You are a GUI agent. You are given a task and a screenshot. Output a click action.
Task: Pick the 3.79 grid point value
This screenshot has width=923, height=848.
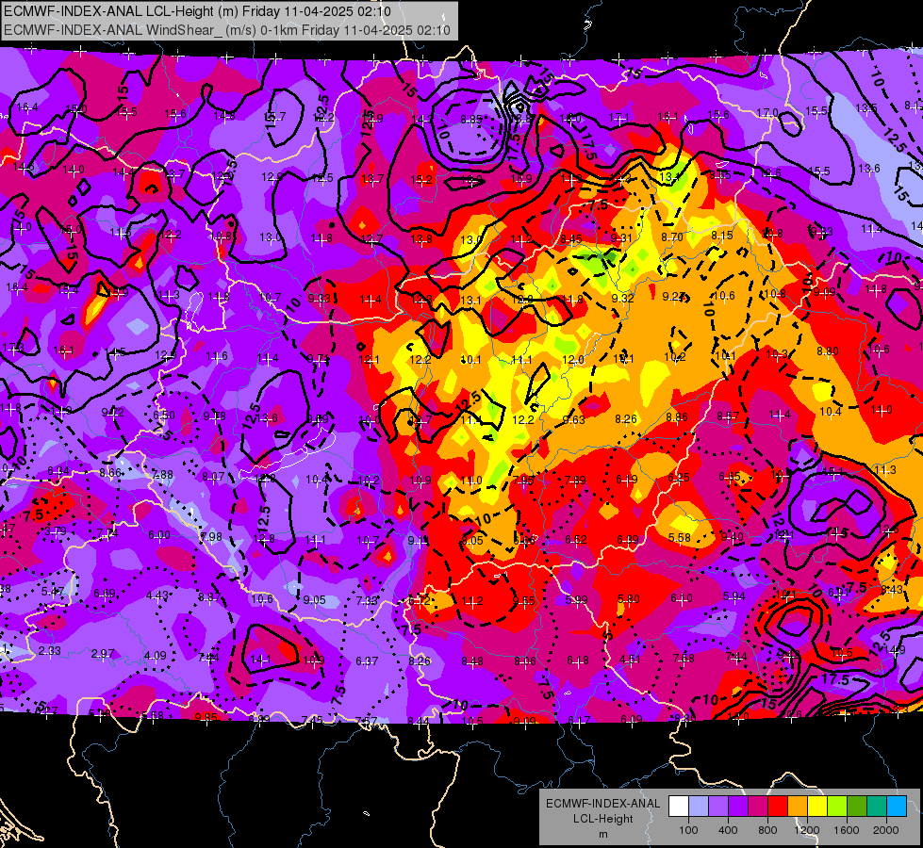tap(56, 532)
